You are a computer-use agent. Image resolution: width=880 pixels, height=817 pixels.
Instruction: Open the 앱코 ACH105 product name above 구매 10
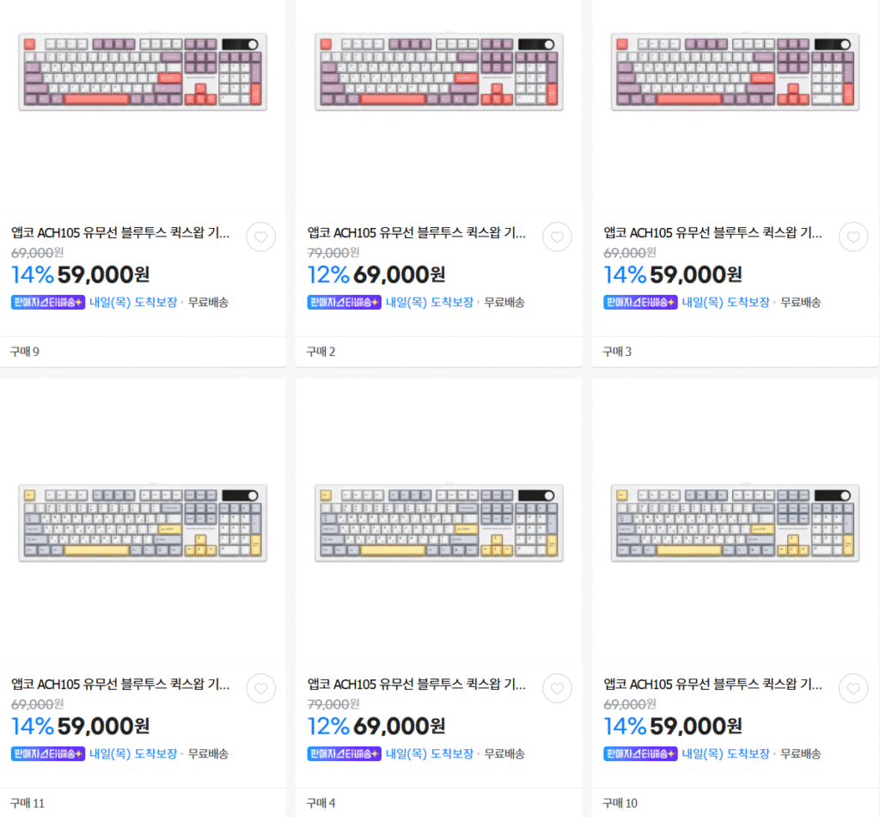point(712,685)
